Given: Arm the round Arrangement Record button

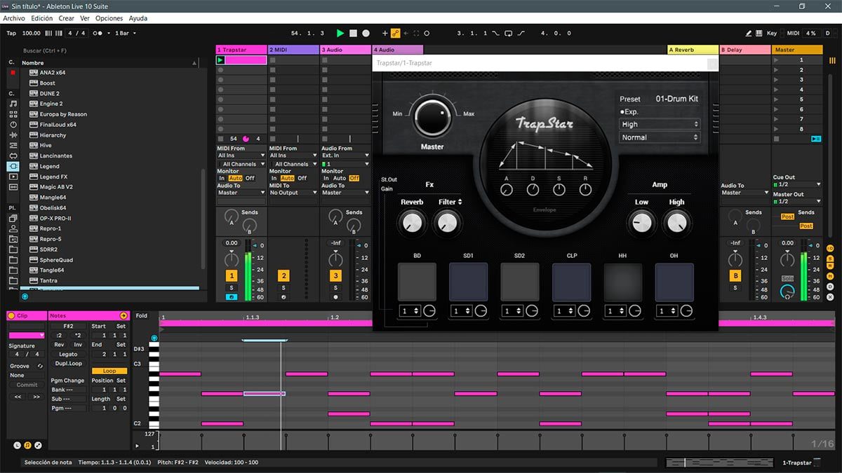Looking at the screenshot, I should tap(366, 33).
